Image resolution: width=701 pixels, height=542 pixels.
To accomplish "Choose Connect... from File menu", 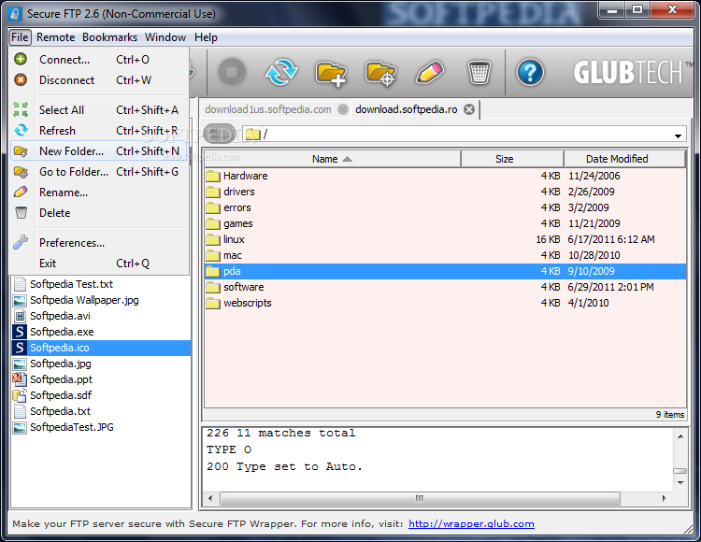I will (x=98, y=60).
